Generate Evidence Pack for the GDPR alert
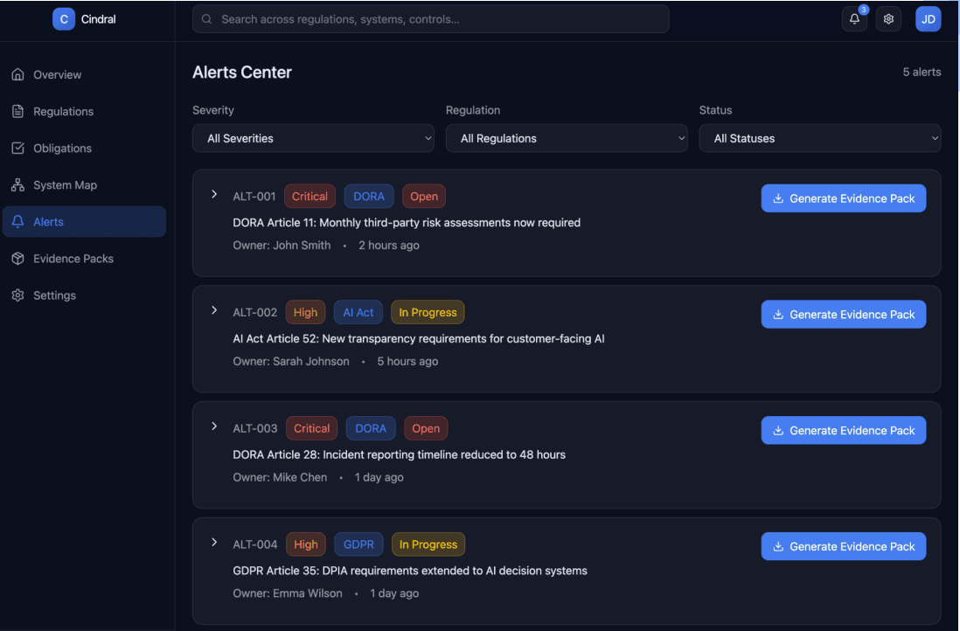 pos(843,546)
